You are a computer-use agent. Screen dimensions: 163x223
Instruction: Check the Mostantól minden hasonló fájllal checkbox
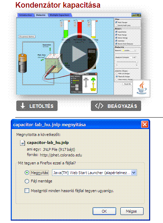(27, 191)
